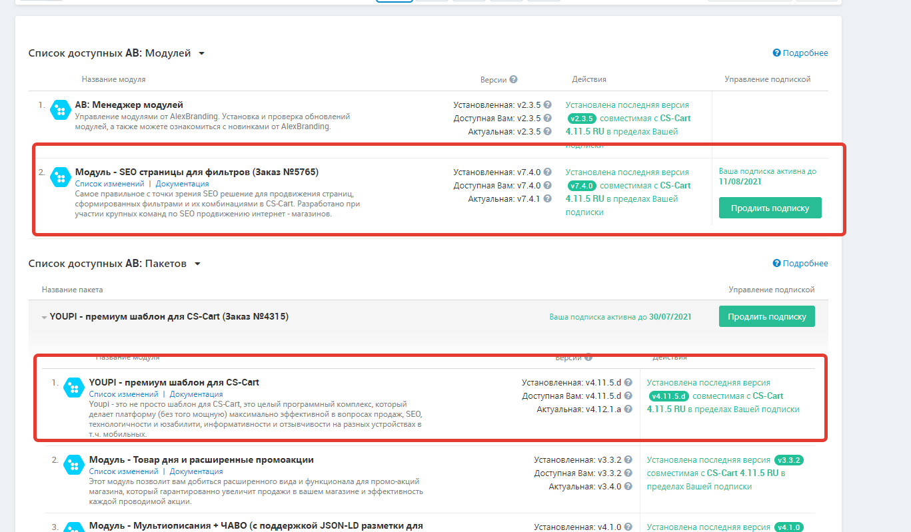Click help icon beside Установленная v2.3.5
This screenshot has height=532, width=911.
click(x=548, y=105)
